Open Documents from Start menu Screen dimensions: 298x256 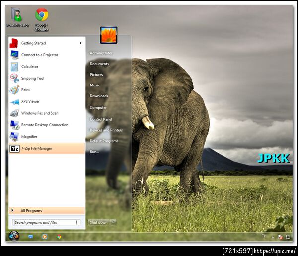click(99, 64)
